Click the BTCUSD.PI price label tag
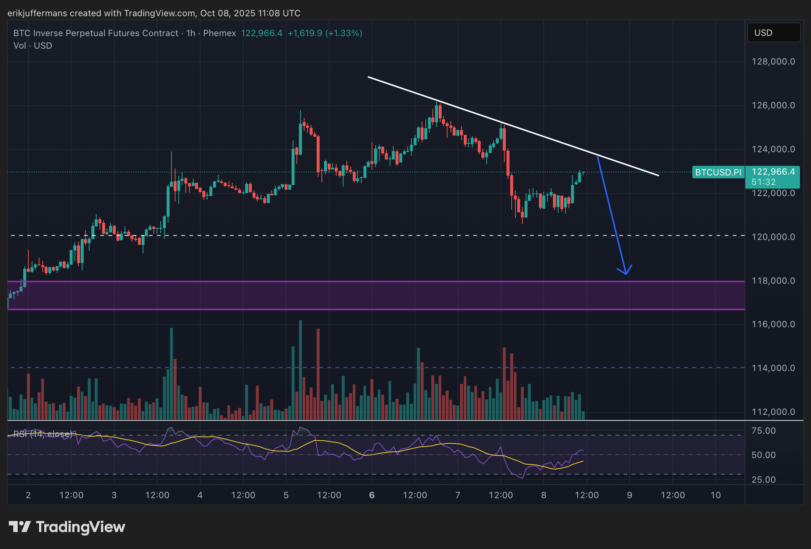Viewport: 811px width, 549px height. tap(718, 172)
